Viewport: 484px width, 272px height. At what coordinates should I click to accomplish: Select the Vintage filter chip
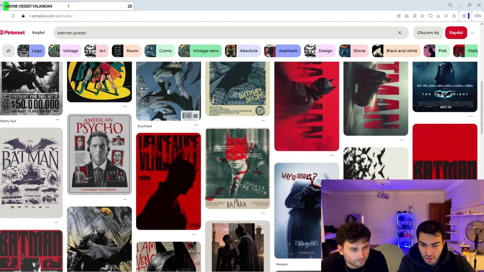click(65, 51)
